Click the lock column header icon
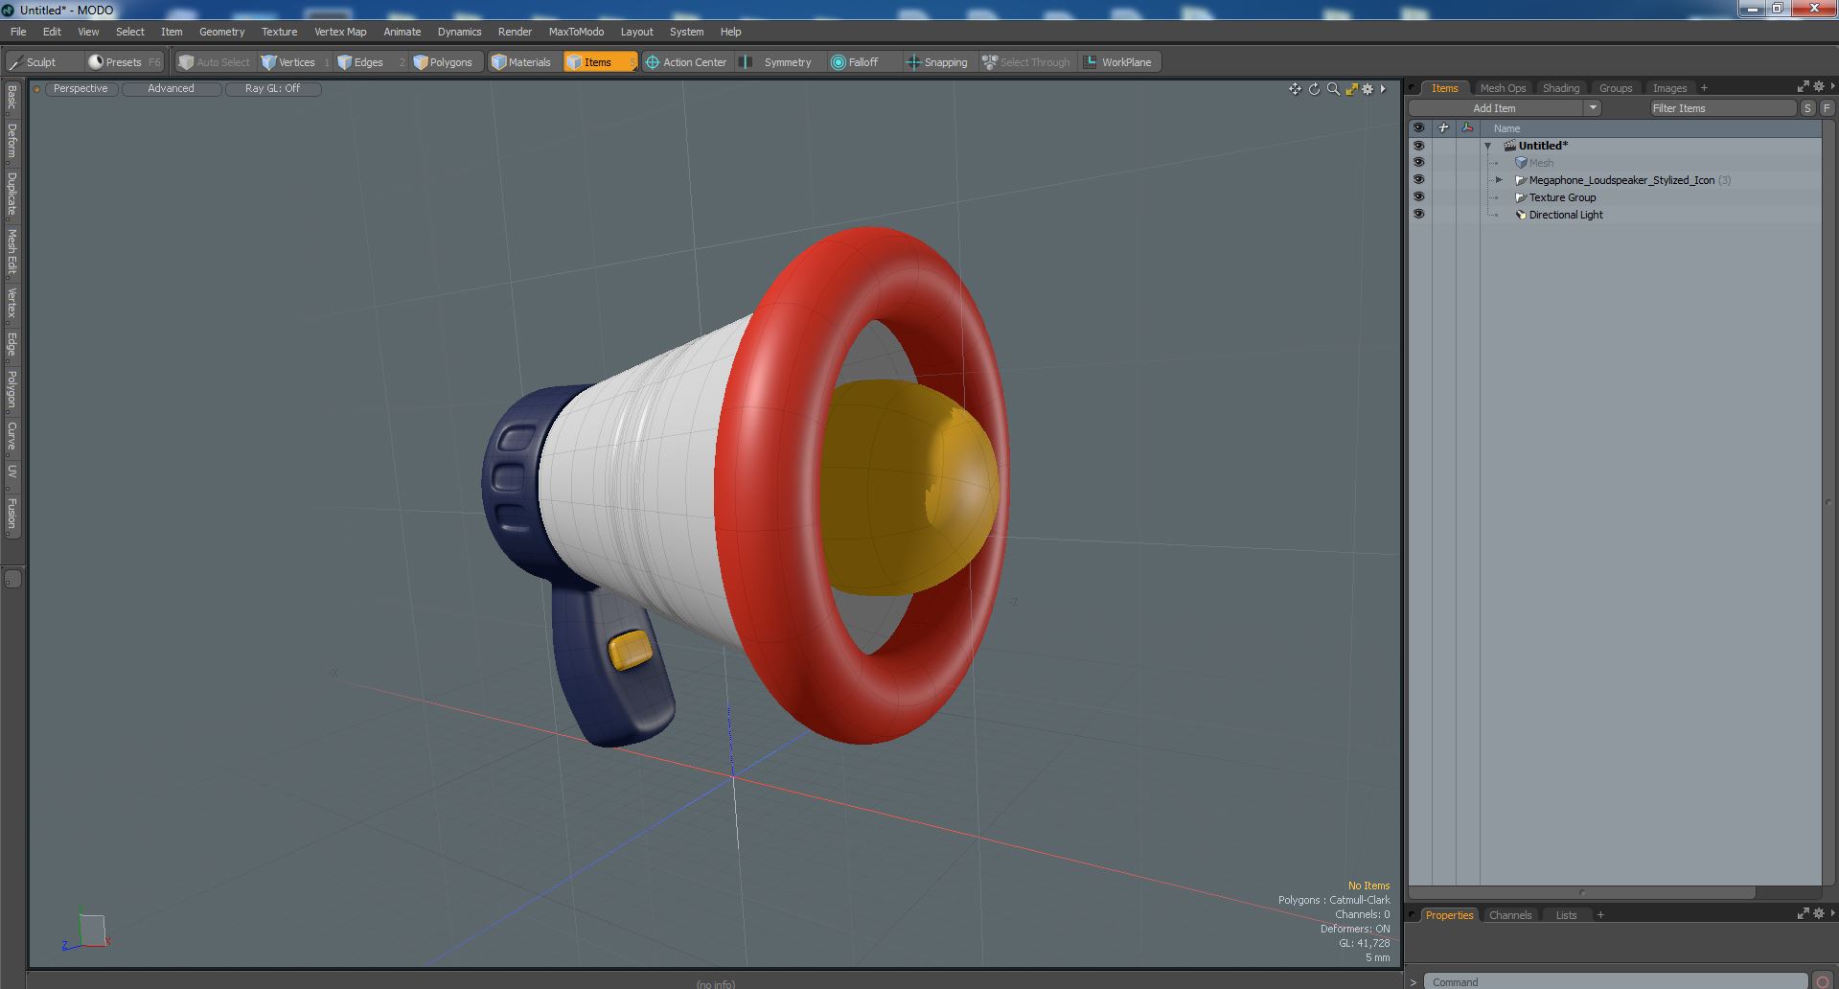The image size is (1839, 989). [1443, 128]
